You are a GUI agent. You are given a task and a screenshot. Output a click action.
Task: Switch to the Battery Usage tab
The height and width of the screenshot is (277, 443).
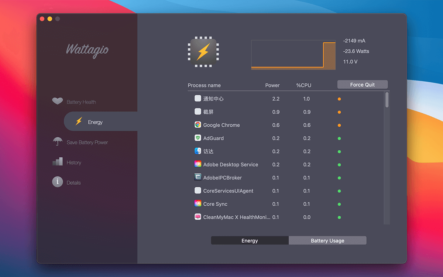point(327,240)
